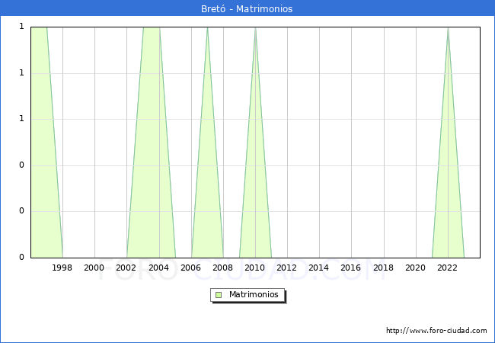This screenshot has height=343, width=495.
Task: Click the 2012 x-axis label
Action: coord(286,268)
